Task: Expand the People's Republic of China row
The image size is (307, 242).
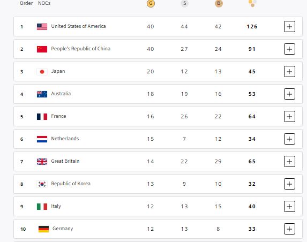Action: tap(289, 49)
